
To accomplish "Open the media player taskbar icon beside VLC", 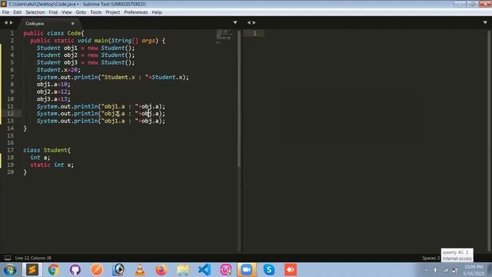I will [x=118, y=270].
